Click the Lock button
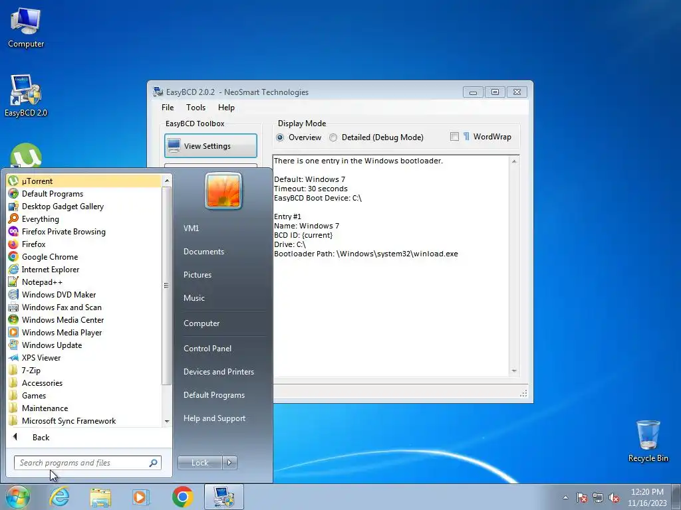The height and width of the screenshot is (510, 681). tap(200, 463)
